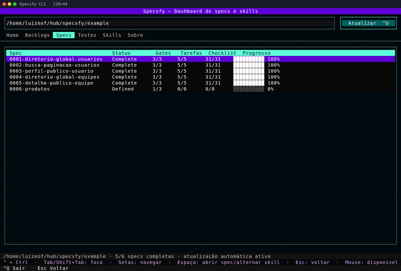Viewport: 401px width, 271px height.
Task: Click the 100% value for 0003-perfil-publico-usuario
Action: [x=274, y=71]
